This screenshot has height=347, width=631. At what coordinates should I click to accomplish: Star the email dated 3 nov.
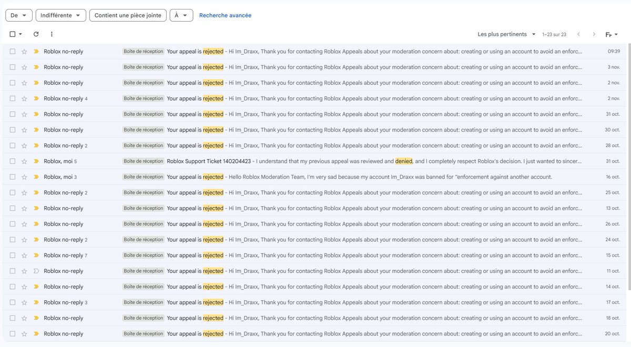tap(24, 67)
